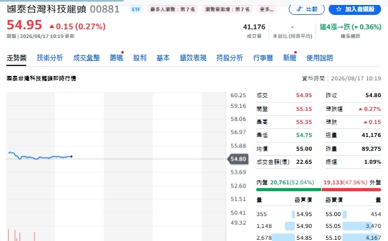Click the 瀏覽量激增:第7名 badge

coord(227,9)
